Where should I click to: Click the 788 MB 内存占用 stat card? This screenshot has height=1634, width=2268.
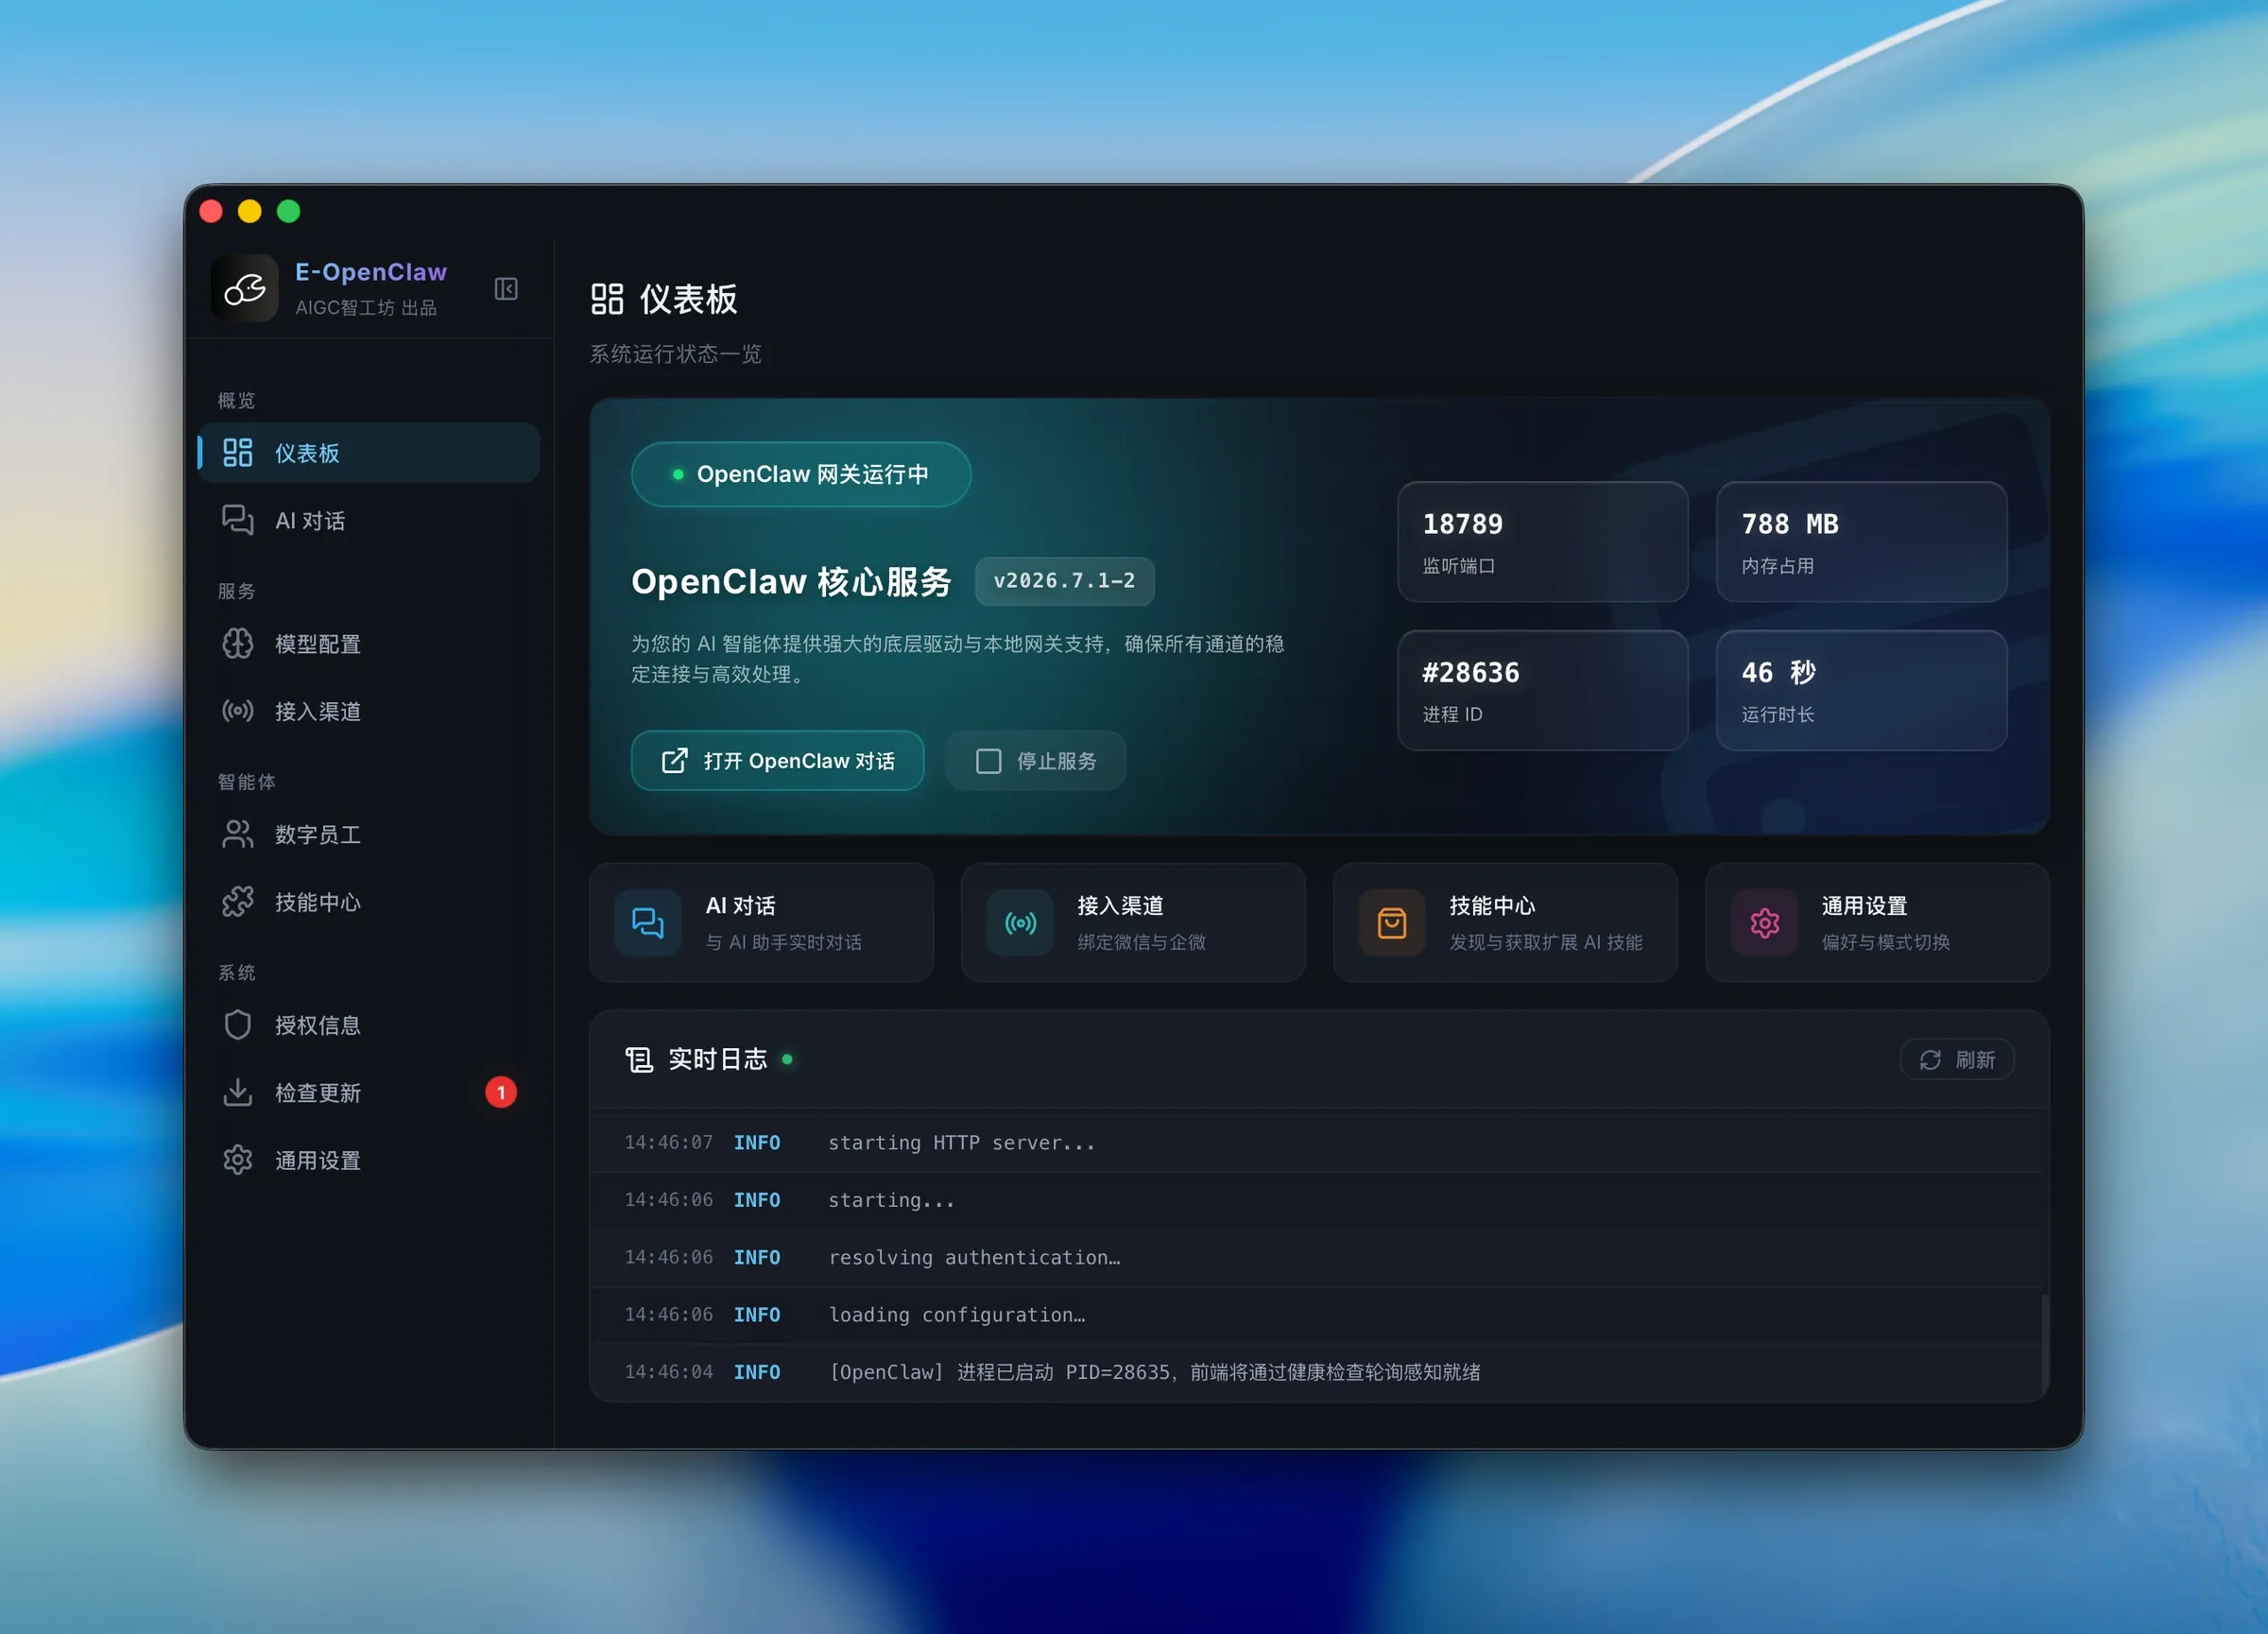pos(1861,542)
